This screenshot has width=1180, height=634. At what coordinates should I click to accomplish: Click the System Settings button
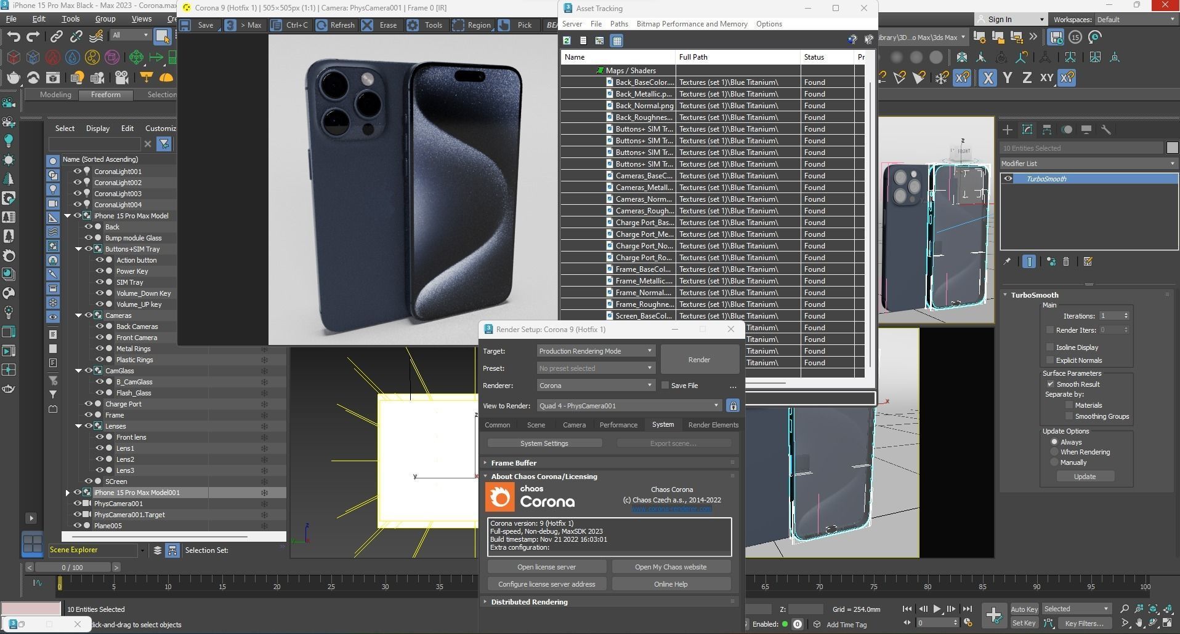[544, 443]
